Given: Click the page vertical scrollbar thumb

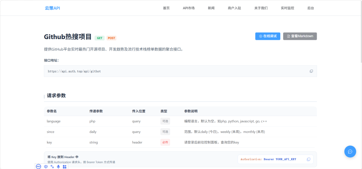Looking at the screenshot, I should pyautogui.click(x=361, y=31).
